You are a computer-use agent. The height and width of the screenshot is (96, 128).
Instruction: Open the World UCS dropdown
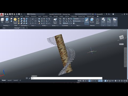pos(67,23)
